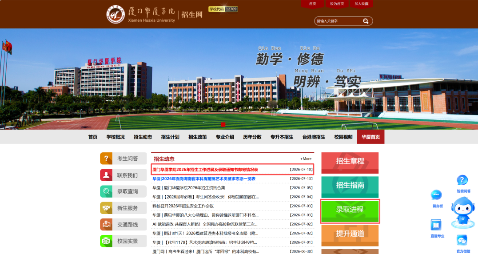
Task: Click the 录取查询 sidebar label
Action: 128,191
